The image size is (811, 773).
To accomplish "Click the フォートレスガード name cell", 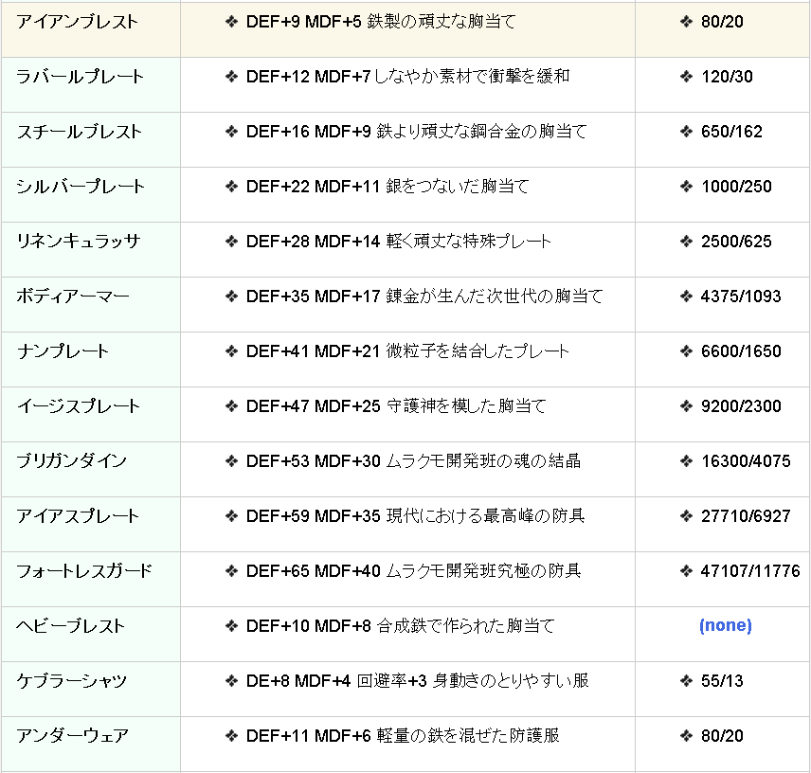I will click(x=84, y=571).
